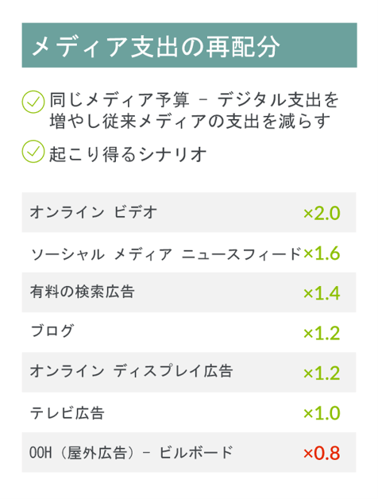The height and width of the screenshot is (499, 378).
Task: Click the checkmark icon next to 起こり得るシナリオ
Action: 33,152
